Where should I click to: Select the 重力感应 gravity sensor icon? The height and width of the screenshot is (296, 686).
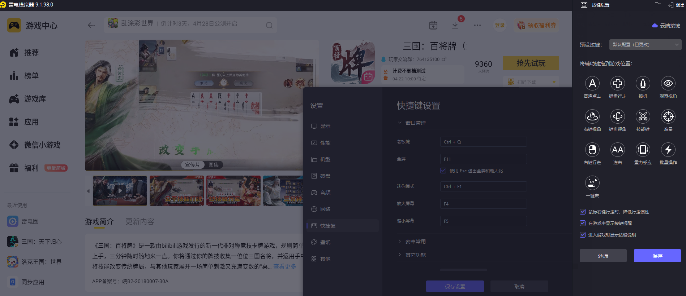point(643,150)
